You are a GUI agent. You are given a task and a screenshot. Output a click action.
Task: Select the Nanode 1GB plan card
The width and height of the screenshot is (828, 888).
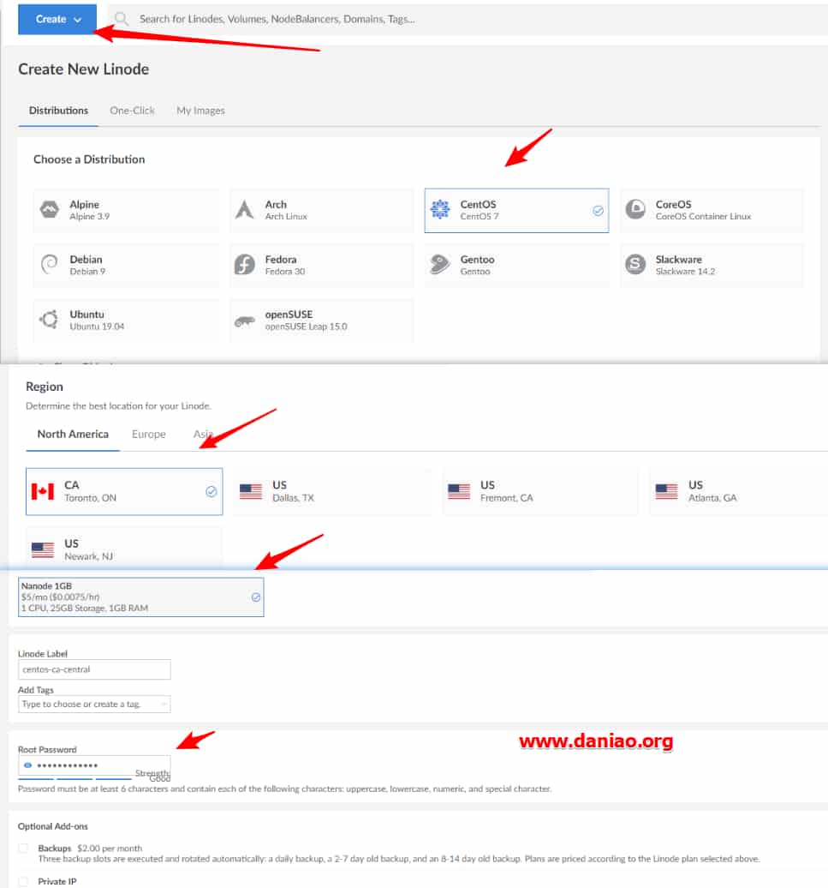pos(140,597)
